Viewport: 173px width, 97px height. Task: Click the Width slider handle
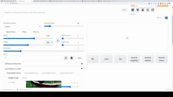click(x=34, y=39)
